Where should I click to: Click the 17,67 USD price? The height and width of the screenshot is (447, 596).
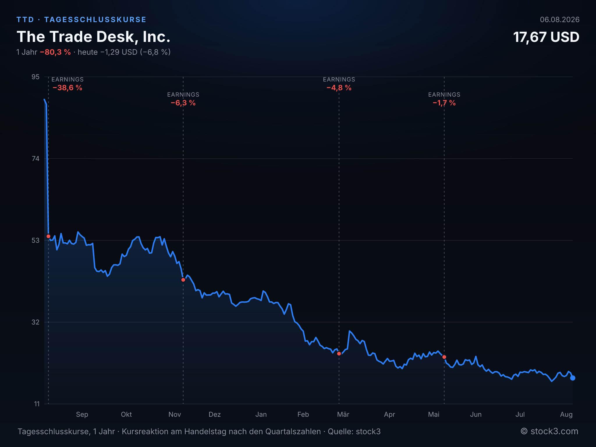[x=546, y=37]
